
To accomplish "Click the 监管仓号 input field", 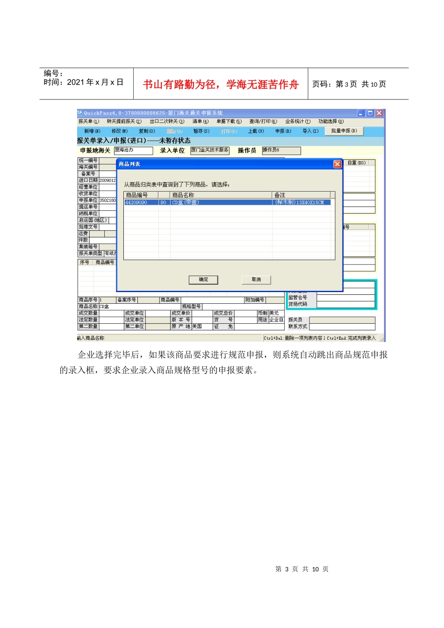I will pos(346,298).
